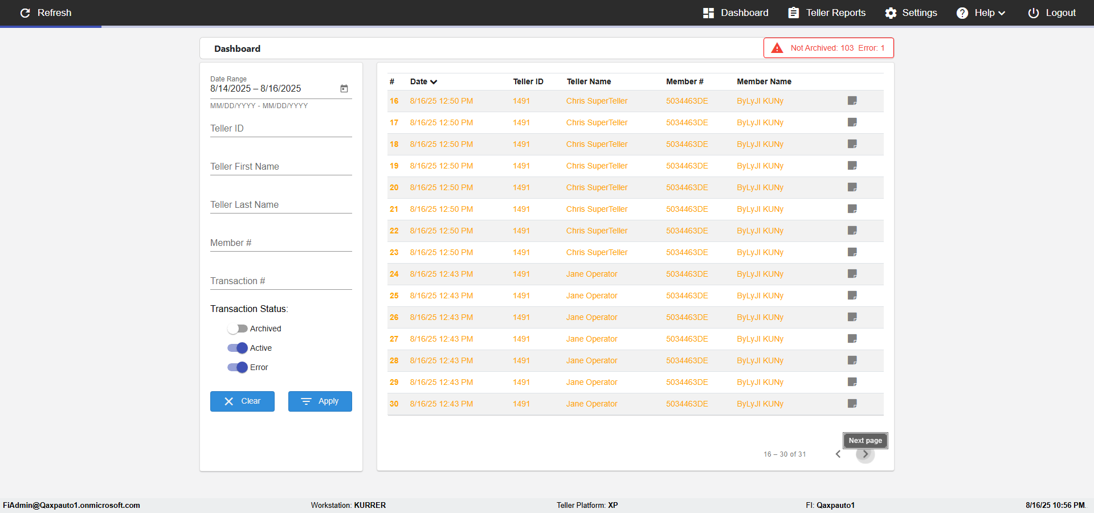Image resolution: width=1094 pixels, height=513 pixels.
Task: Click the red warning triangle icon
Action: 777,48
